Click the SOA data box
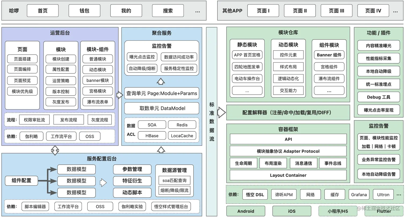This screenshot has width=406, height=217. 152,125
